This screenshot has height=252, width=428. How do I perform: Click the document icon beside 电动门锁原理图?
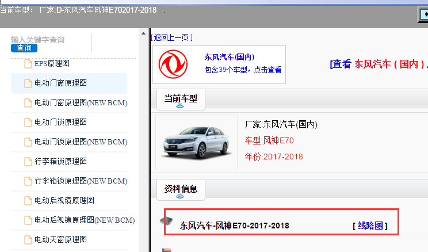[28, 122]
